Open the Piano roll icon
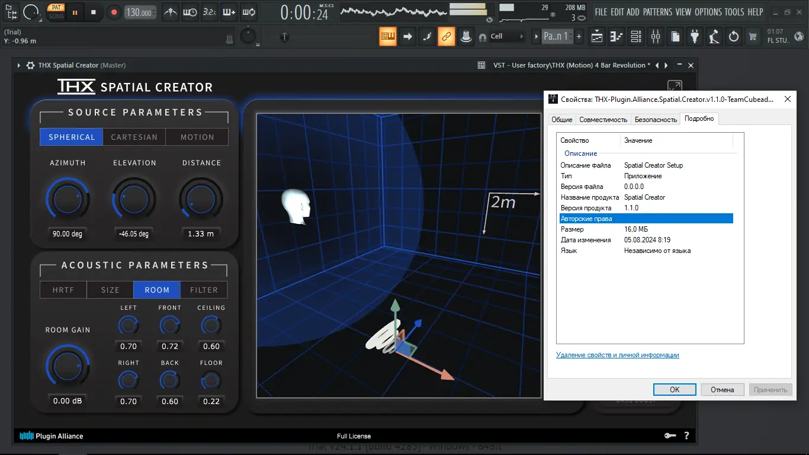This screenshot has height=455, width=809. click(616, 36)
